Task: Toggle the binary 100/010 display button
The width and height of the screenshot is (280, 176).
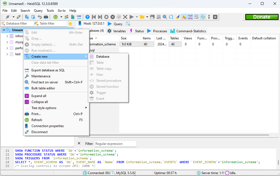Action: click(190, 17)
